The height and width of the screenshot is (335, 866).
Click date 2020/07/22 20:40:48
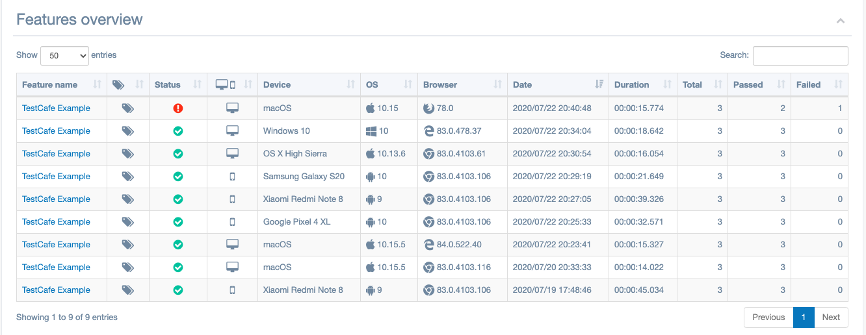click(552, 108)
